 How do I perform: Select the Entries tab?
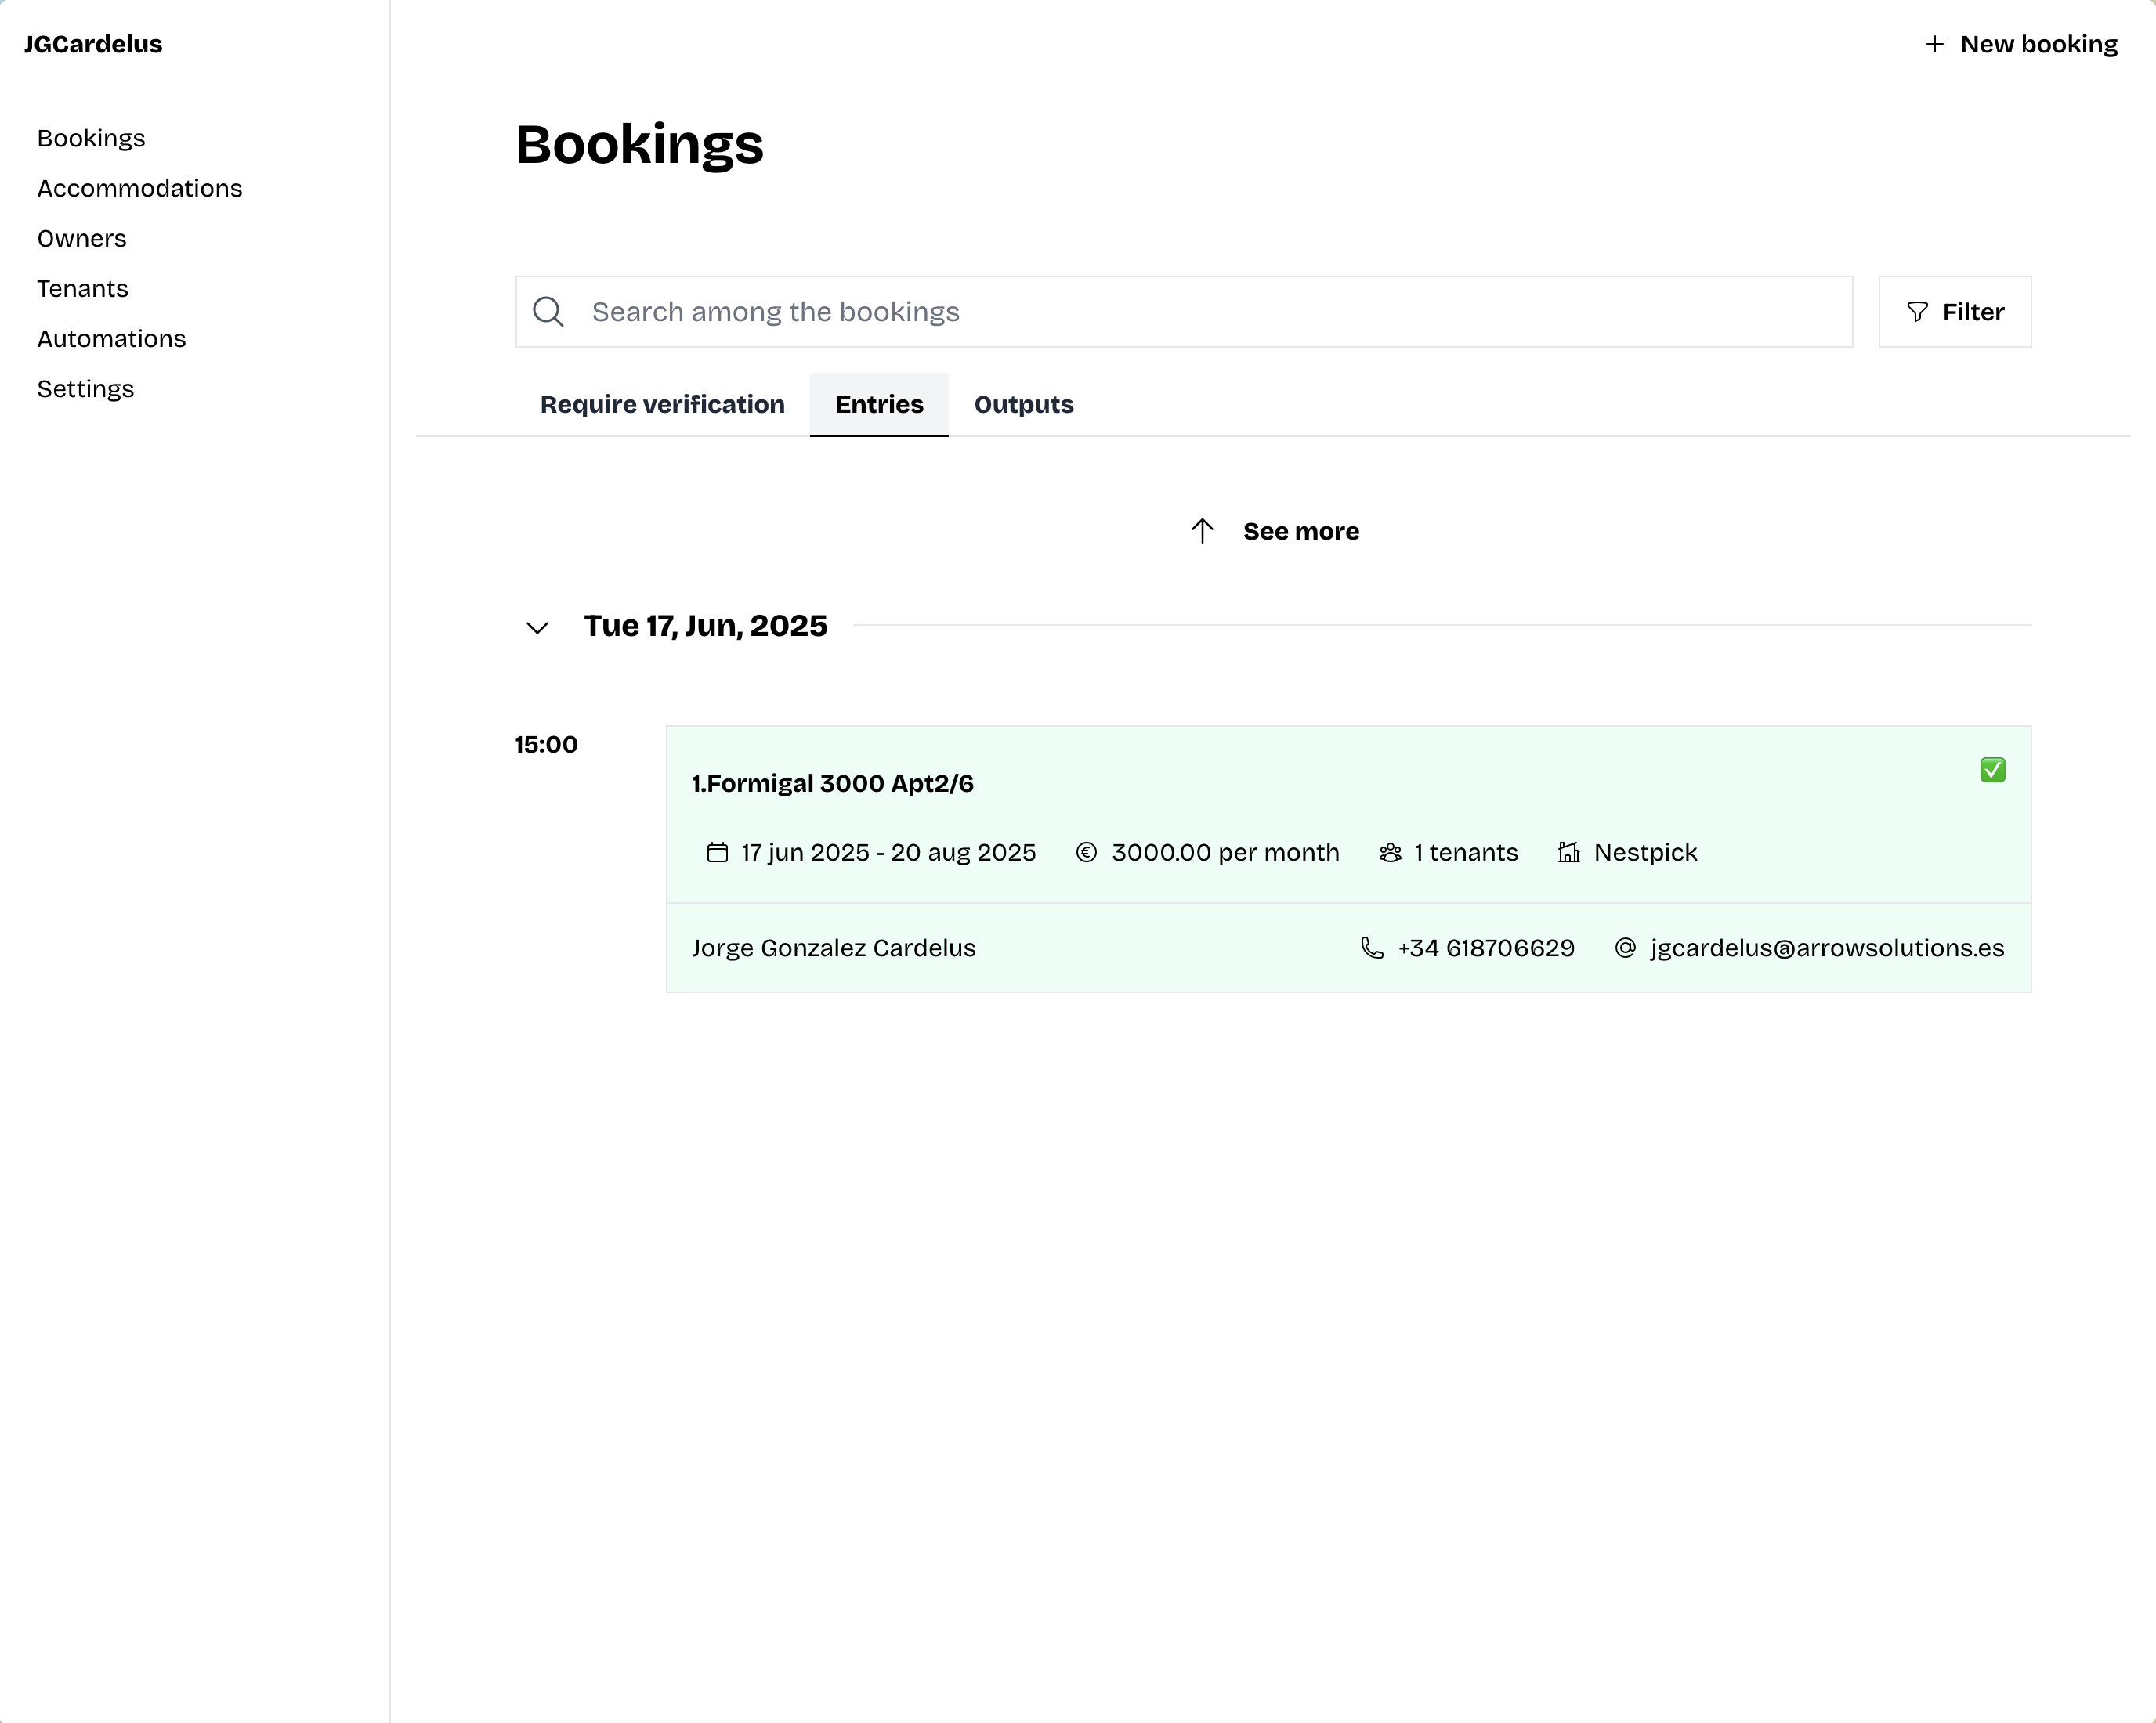pos(879,405)
